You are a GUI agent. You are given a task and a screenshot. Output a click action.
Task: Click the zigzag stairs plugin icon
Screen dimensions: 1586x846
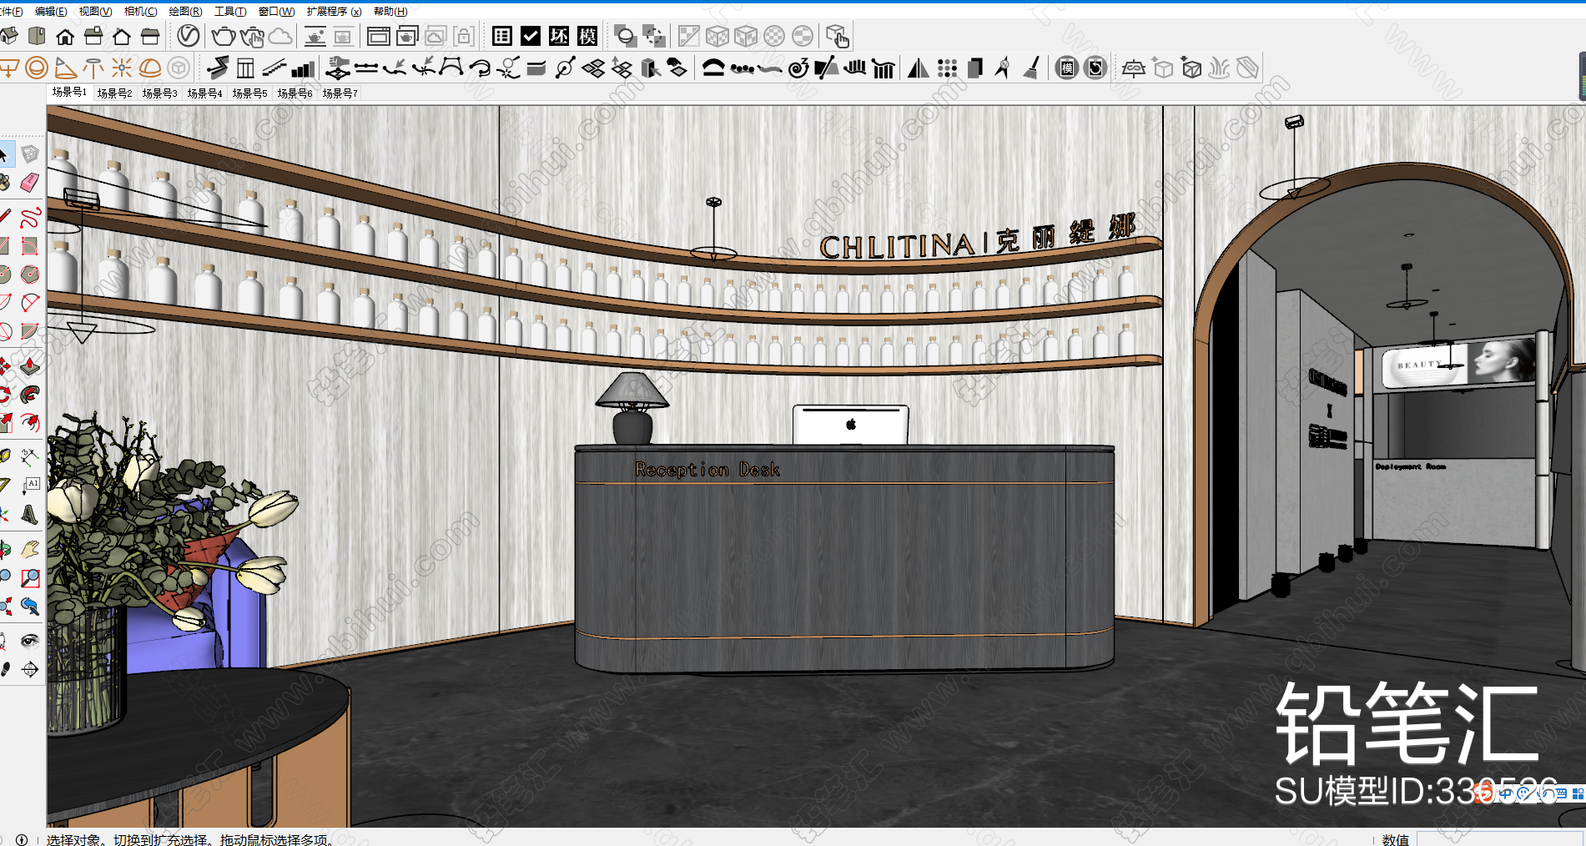[x=217, y=68]
